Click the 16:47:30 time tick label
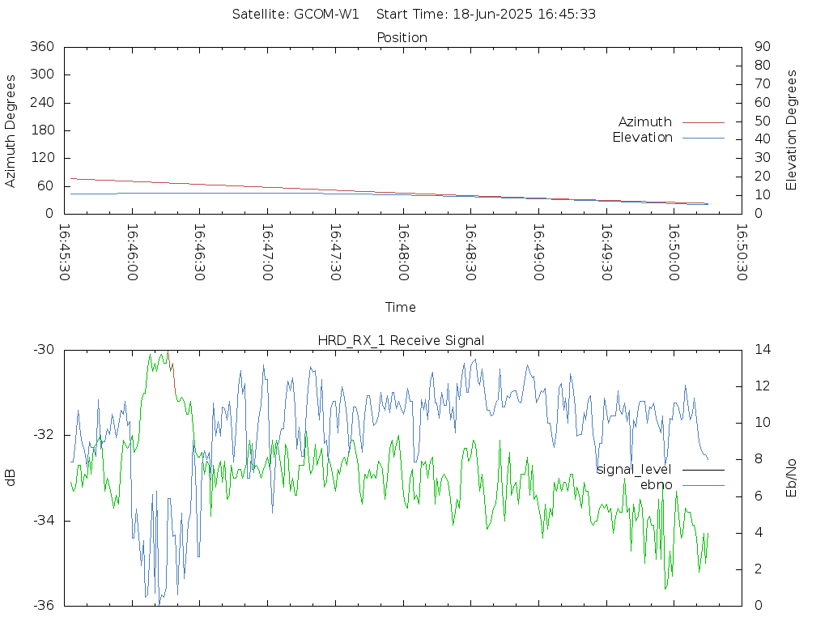 [335, 253]
